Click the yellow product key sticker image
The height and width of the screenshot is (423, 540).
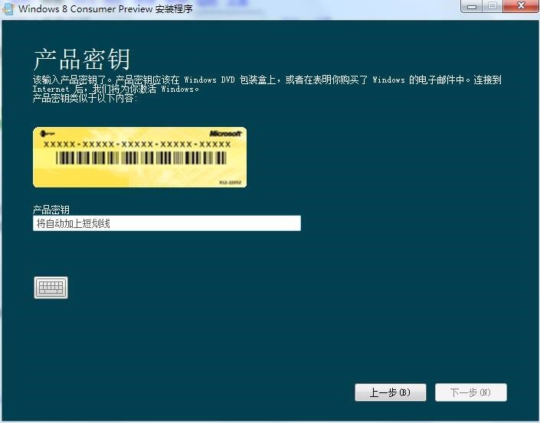(140, 157)
